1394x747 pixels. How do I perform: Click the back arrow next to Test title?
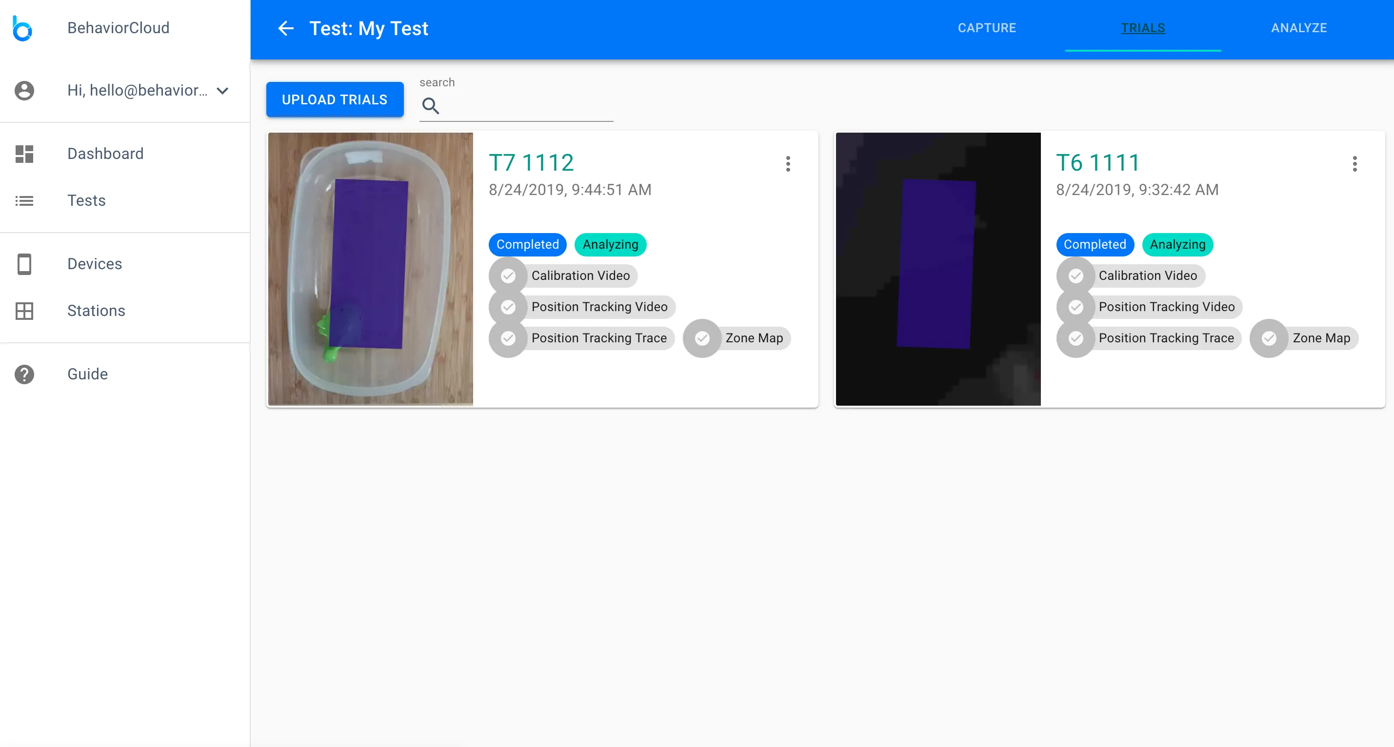click(x=286, y=28)
